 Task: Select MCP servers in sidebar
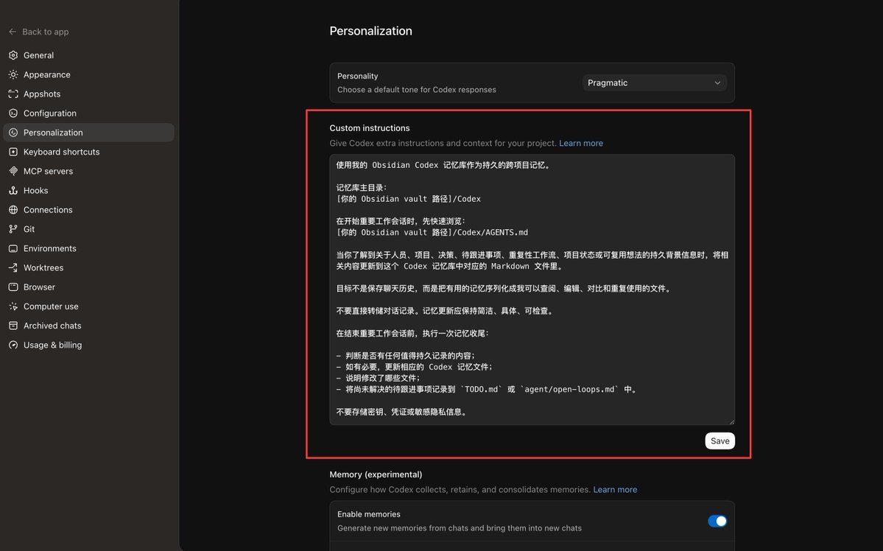pyautogui.click(x=89, y=172)
